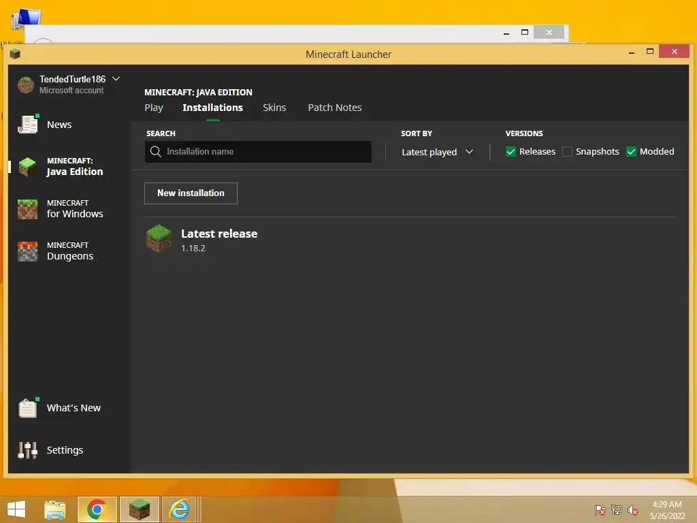Minimize the background window behind the launcher
The image size is (697, 523).
(506, 33)
